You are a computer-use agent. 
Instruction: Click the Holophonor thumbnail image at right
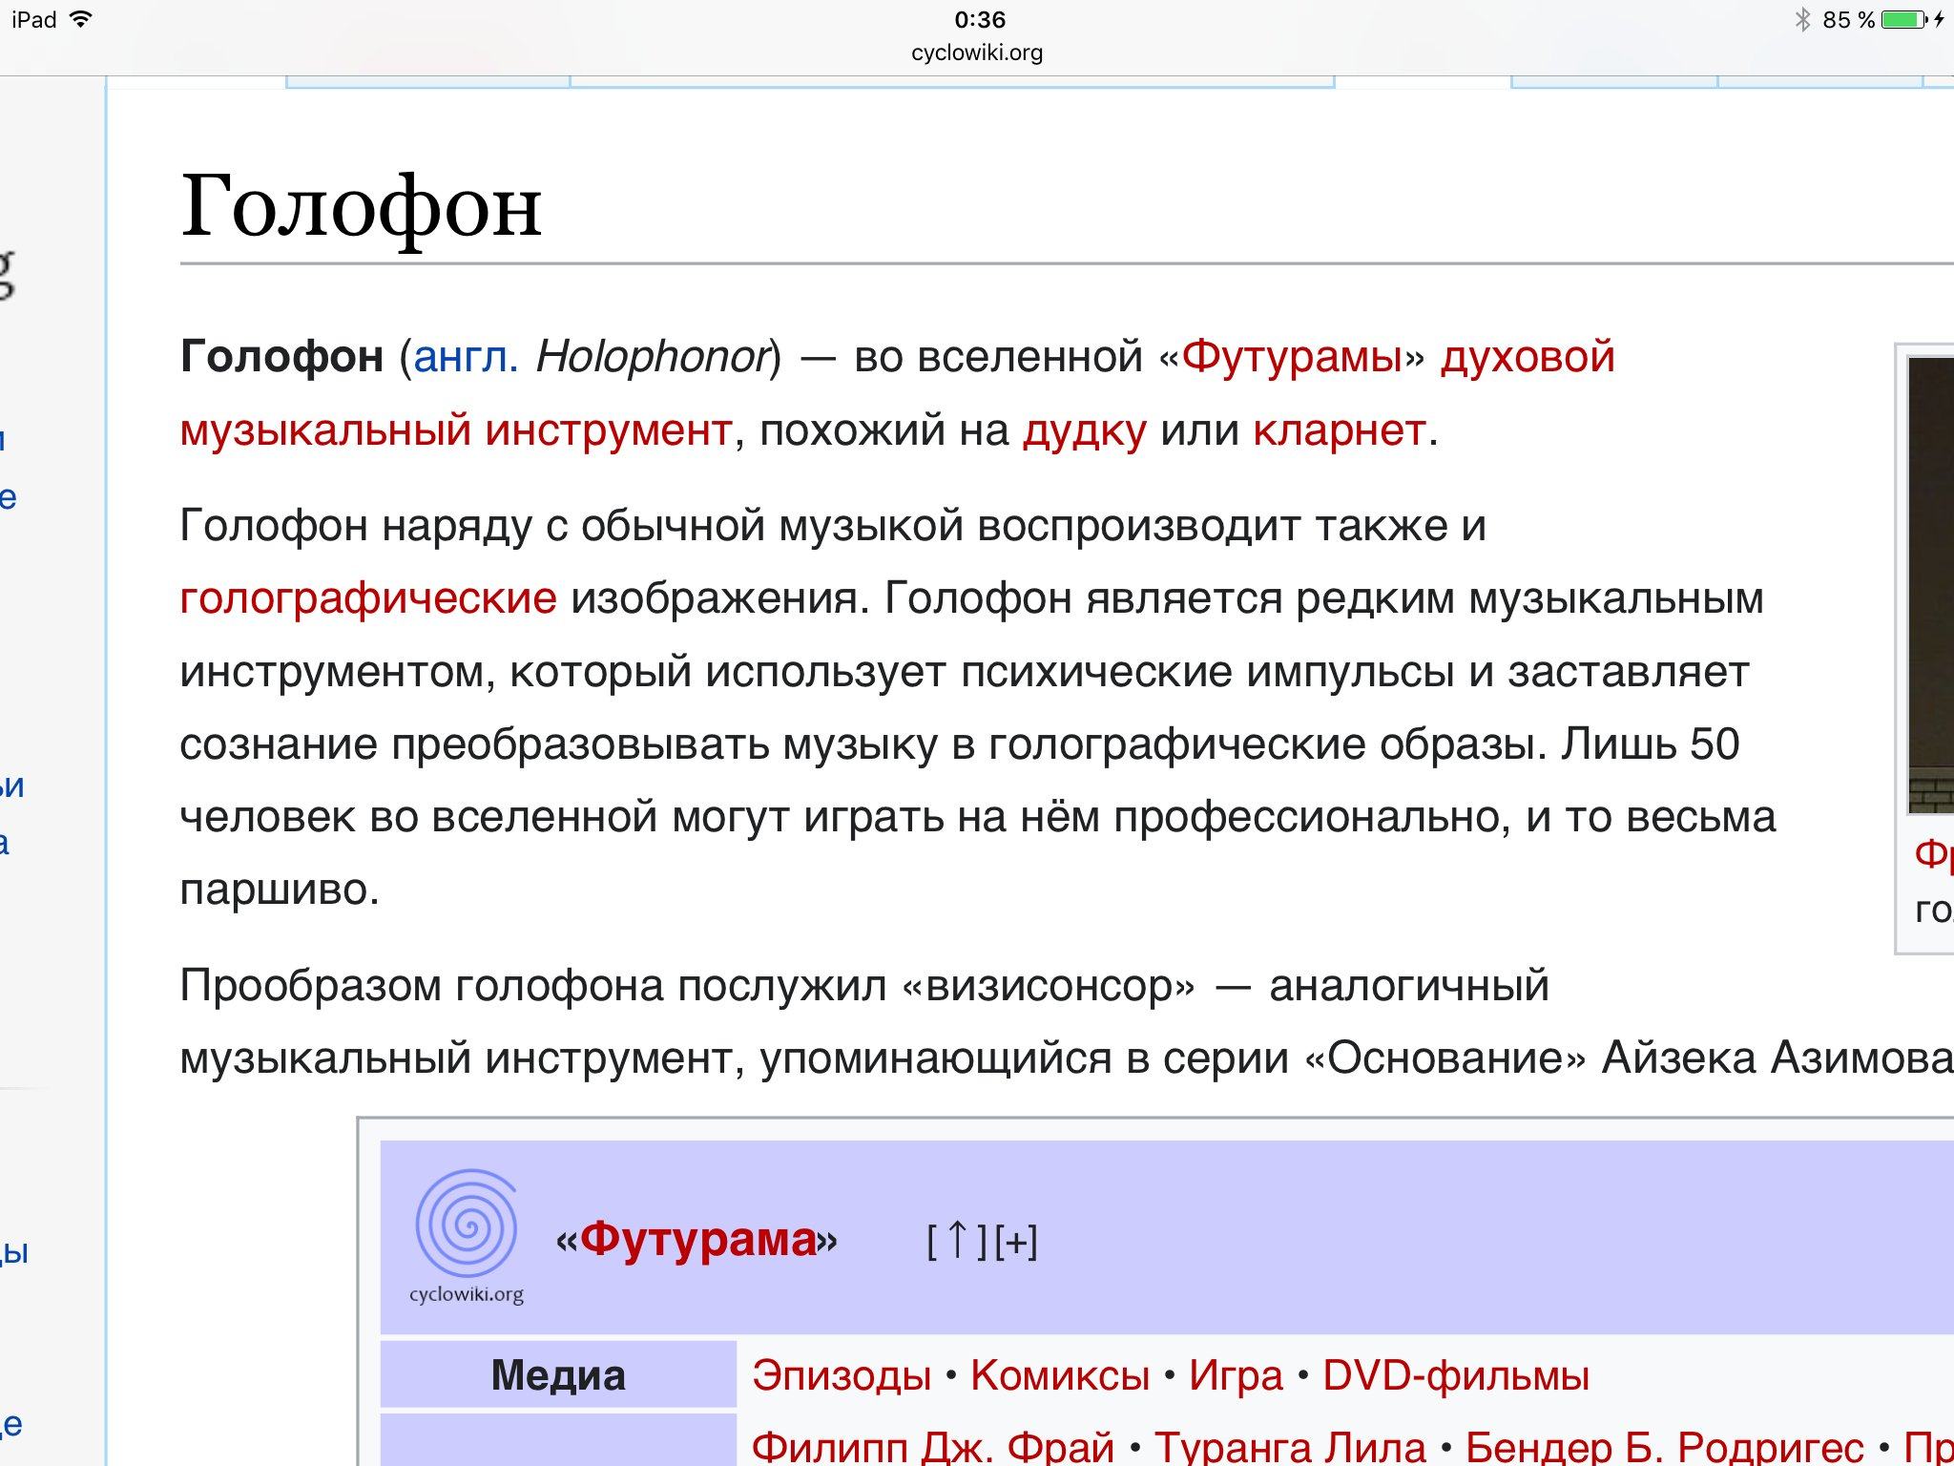(x=1930, y=584)
